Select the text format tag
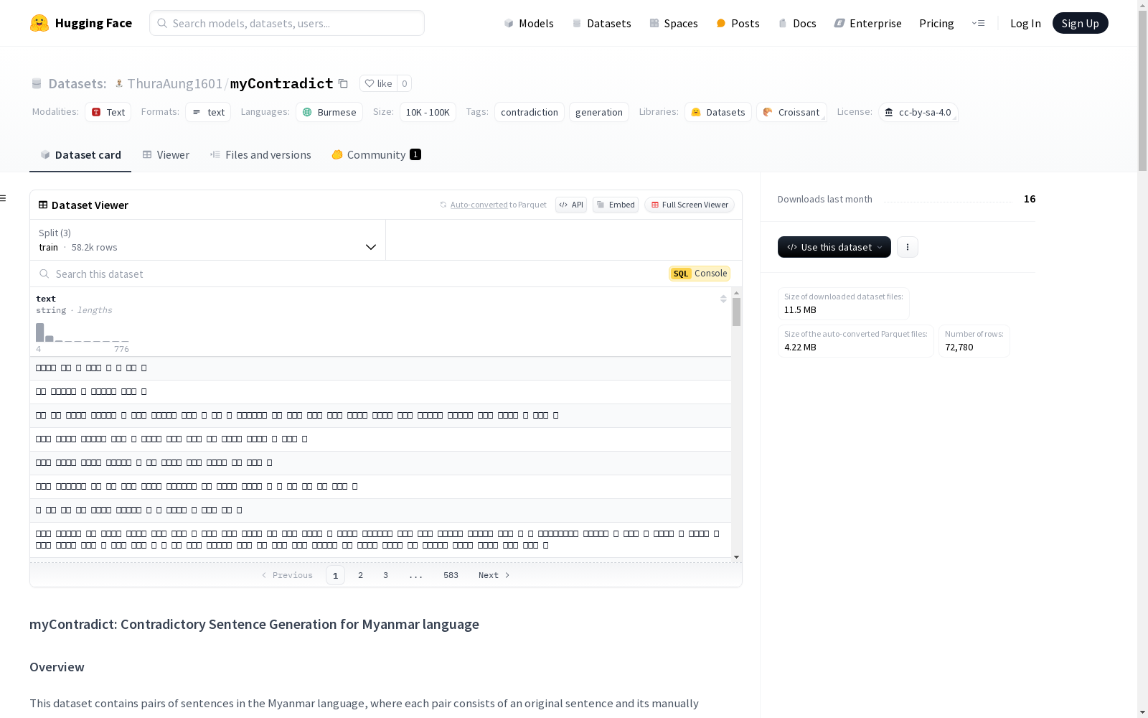 click(x=208, y=112)
